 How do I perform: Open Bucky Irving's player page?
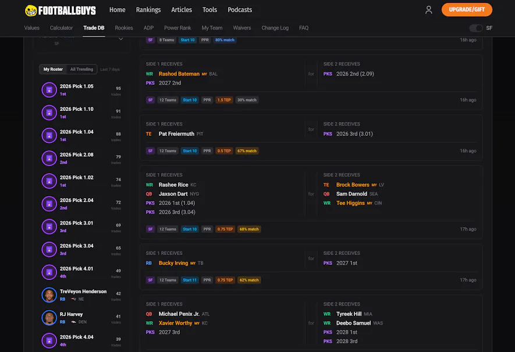click(x=173, y=263)
